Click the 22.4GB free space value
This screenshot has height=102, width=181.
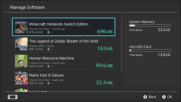[x=164, y=30]
